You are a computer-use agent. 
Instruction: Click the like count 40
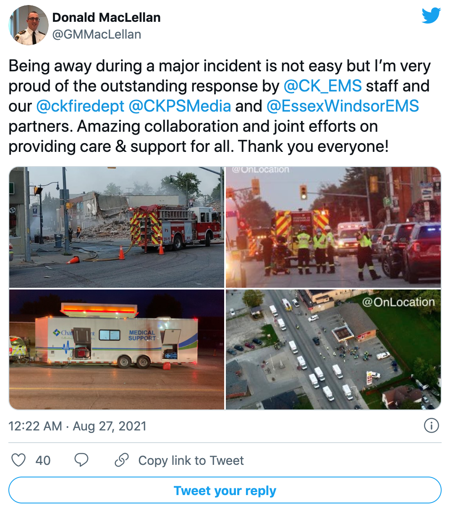(x=43, y=460)
